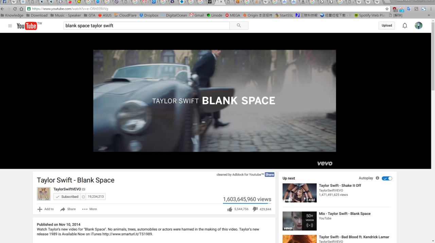This screenshot has width=435, height=243.
Task: Open the account avatar menu
Action: point(419,25)
